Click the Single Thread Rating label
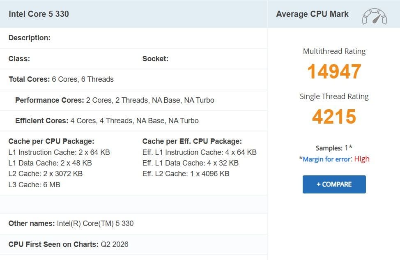The height and width of the screenshot is (260, 400). pyautogui.click(x=334, y=97)
